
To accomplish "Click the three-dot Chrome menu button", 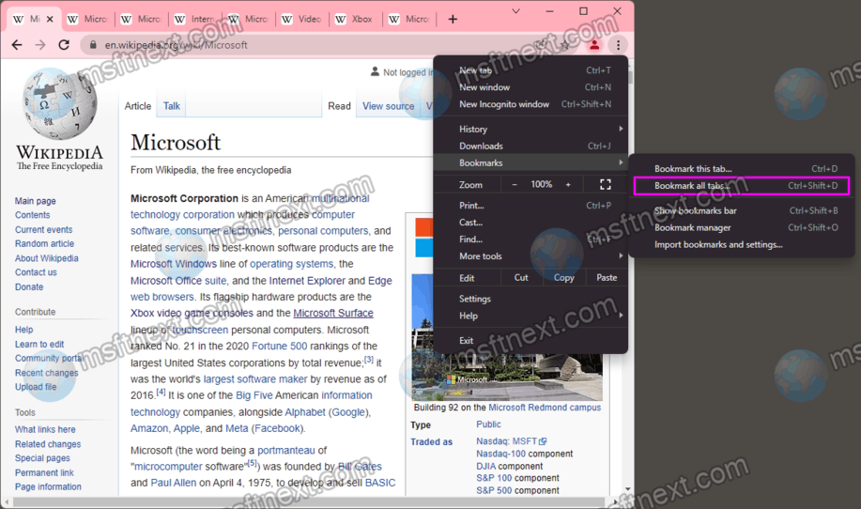I will 618,45.
